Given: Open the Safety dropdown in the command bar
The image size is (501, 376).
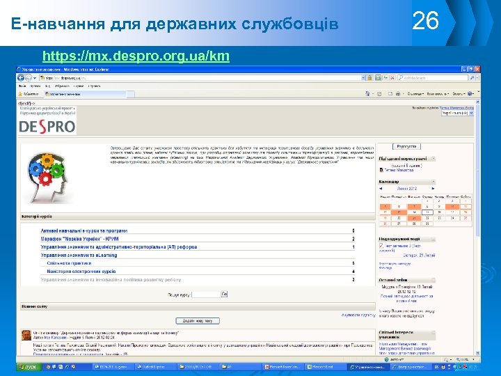Looking at the screenshot, I should pos(438,94).
